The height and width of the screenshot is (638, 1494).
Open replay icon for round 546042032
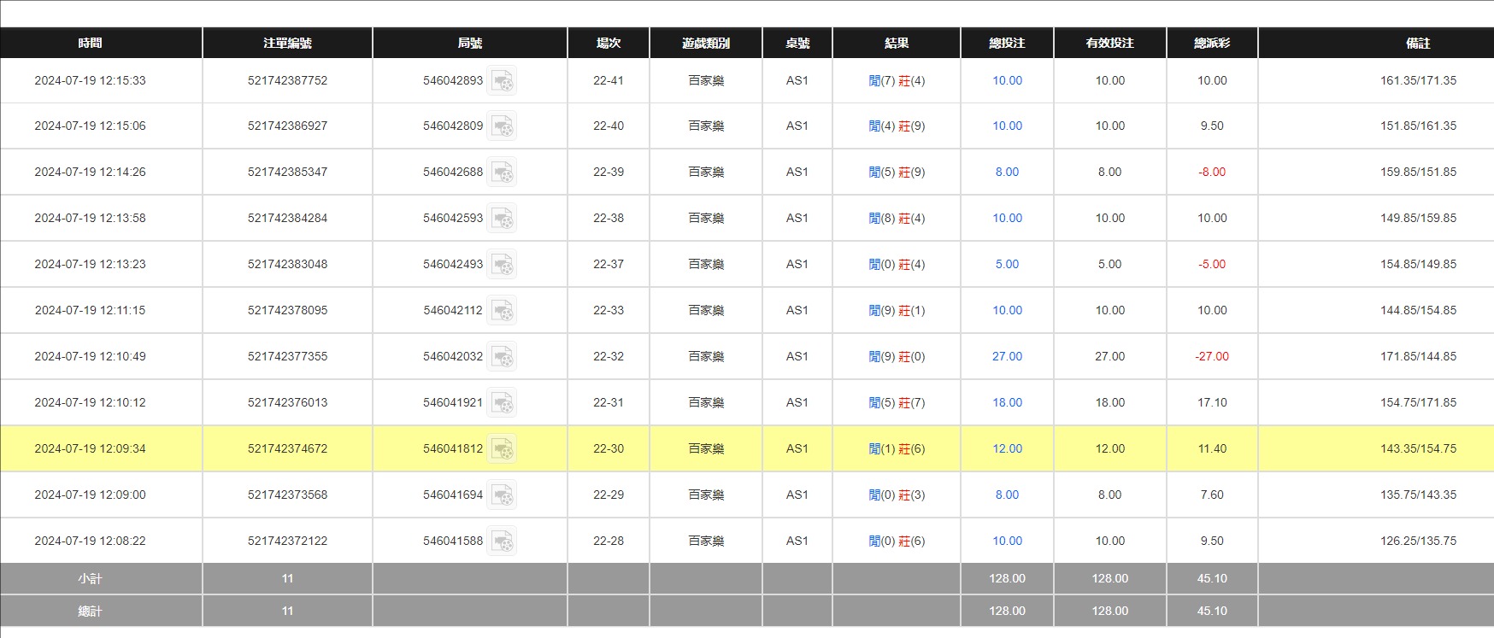click(502, 357)
